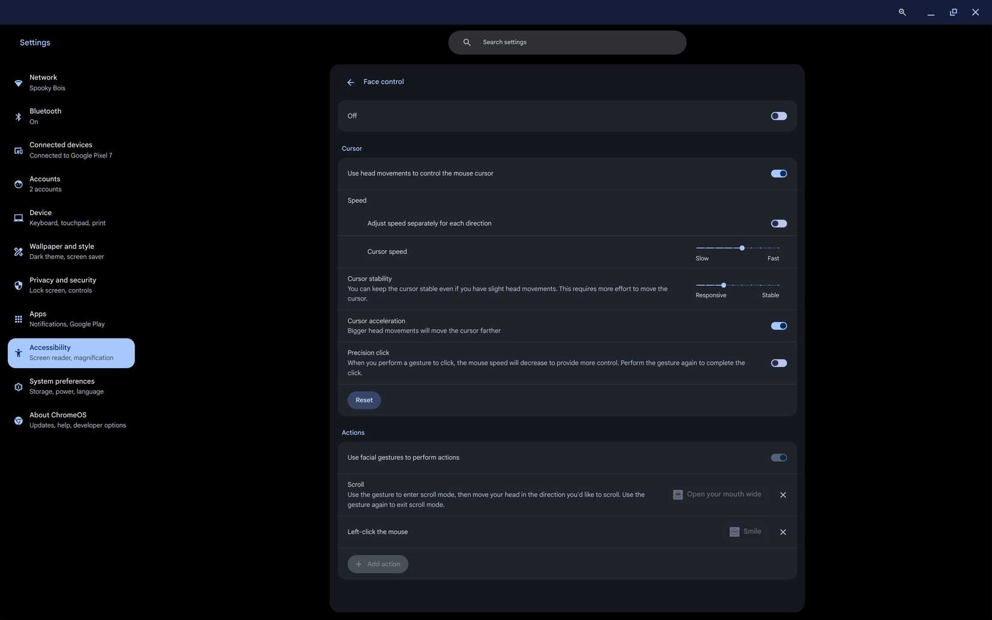The width and height of the screenshot is (992, 620).
Task: Enable Face control with the Off toggle
Action: 779,115
